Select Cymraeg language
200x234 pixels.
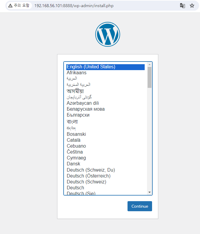click(x=105, y=158)
